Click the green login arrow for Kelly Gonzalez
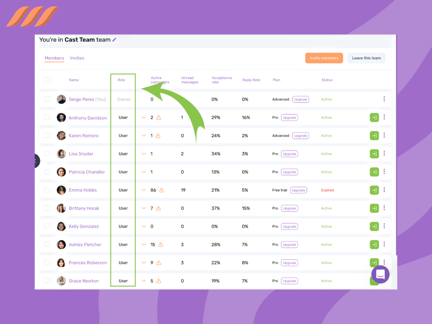Screen dimensions: 432x324 tap(374, 226)
